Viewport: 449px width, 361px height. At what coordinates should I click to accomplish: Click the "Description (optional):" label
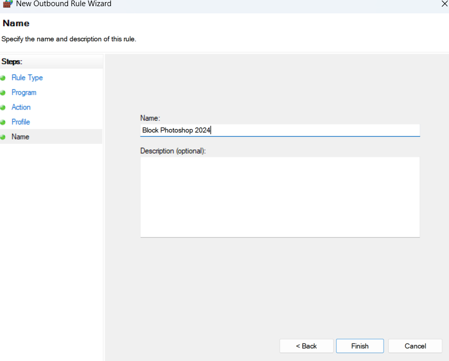coord(173,151)
